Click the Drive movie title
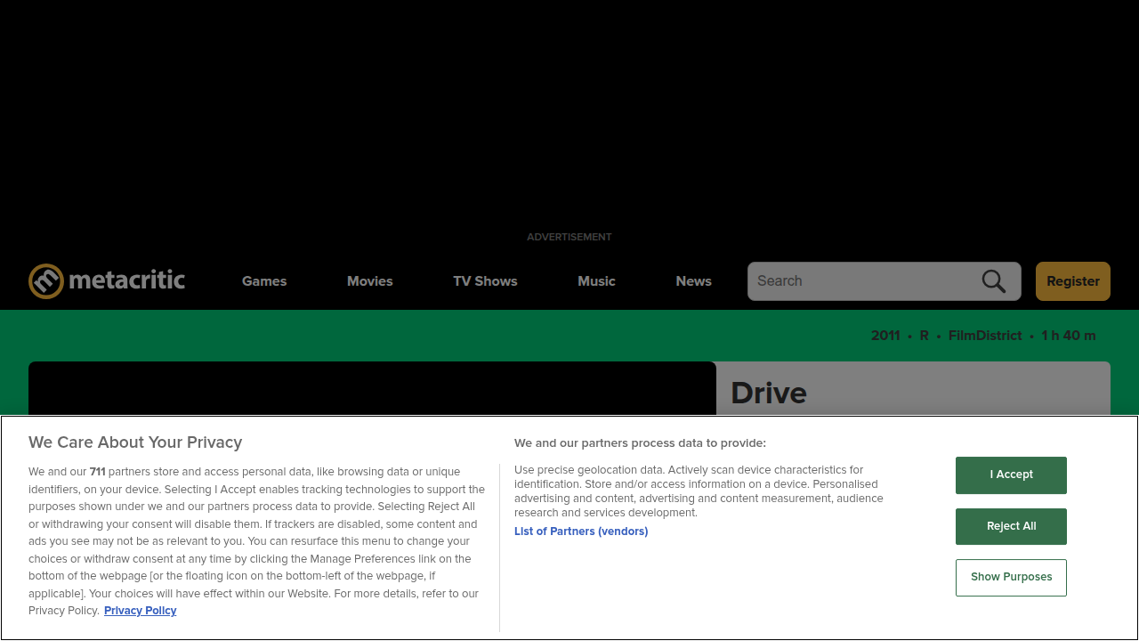The width and height of the screenshot is (1139, 641). [x=769, y=393]
